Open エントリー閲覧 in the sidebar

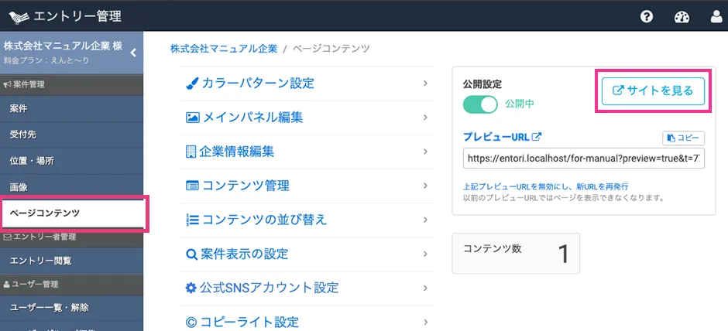point(71,261)
